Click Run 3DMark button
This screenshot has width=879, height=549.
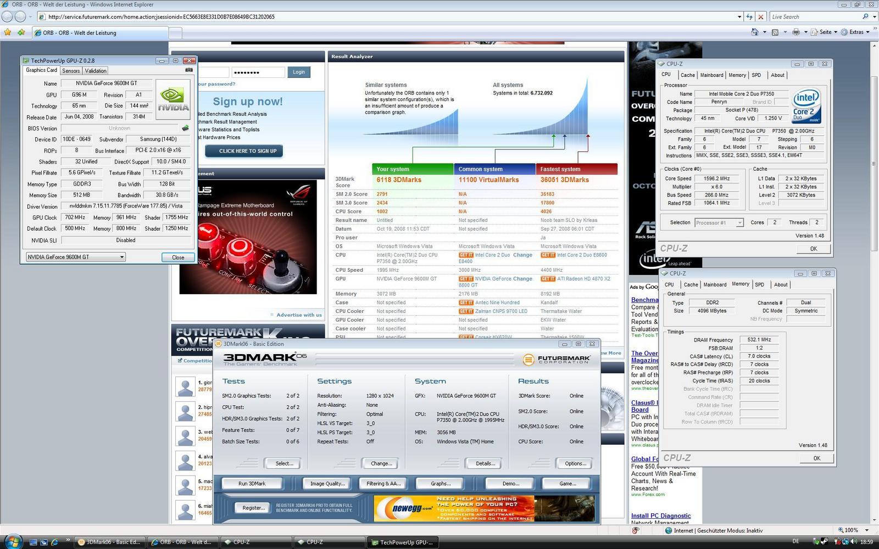(252, 484)
